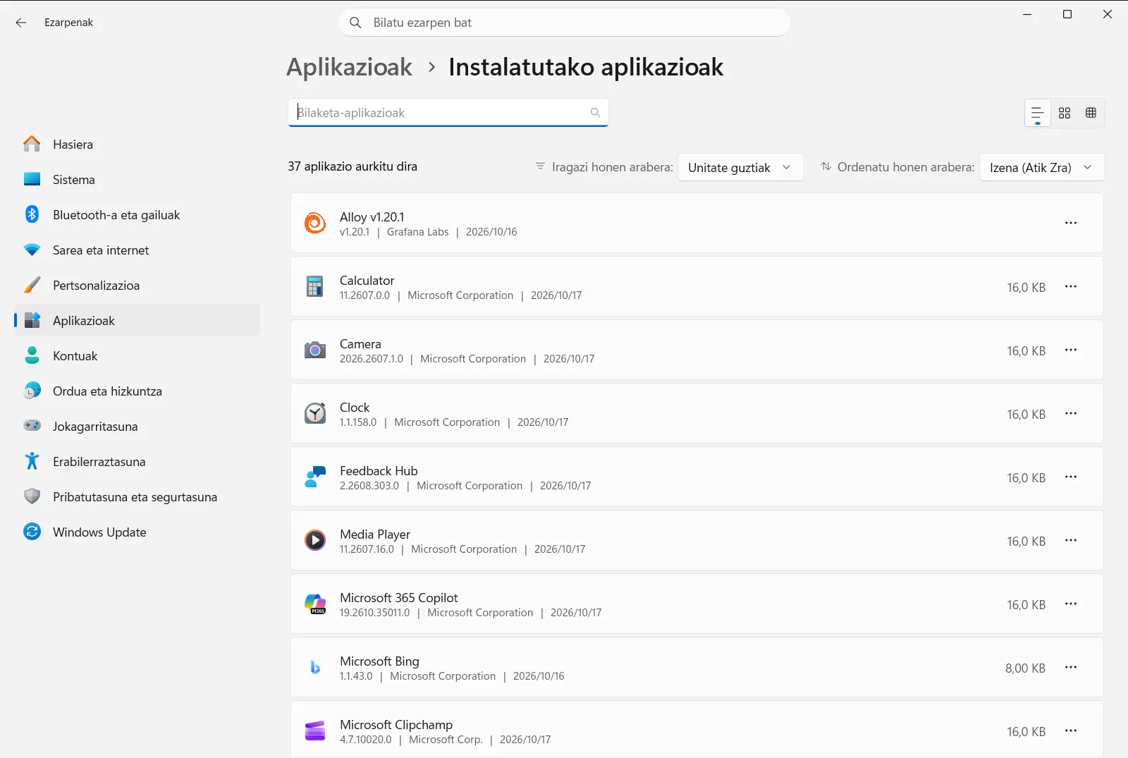
Task: Switch to table view layout
Action: [1091, 113]
